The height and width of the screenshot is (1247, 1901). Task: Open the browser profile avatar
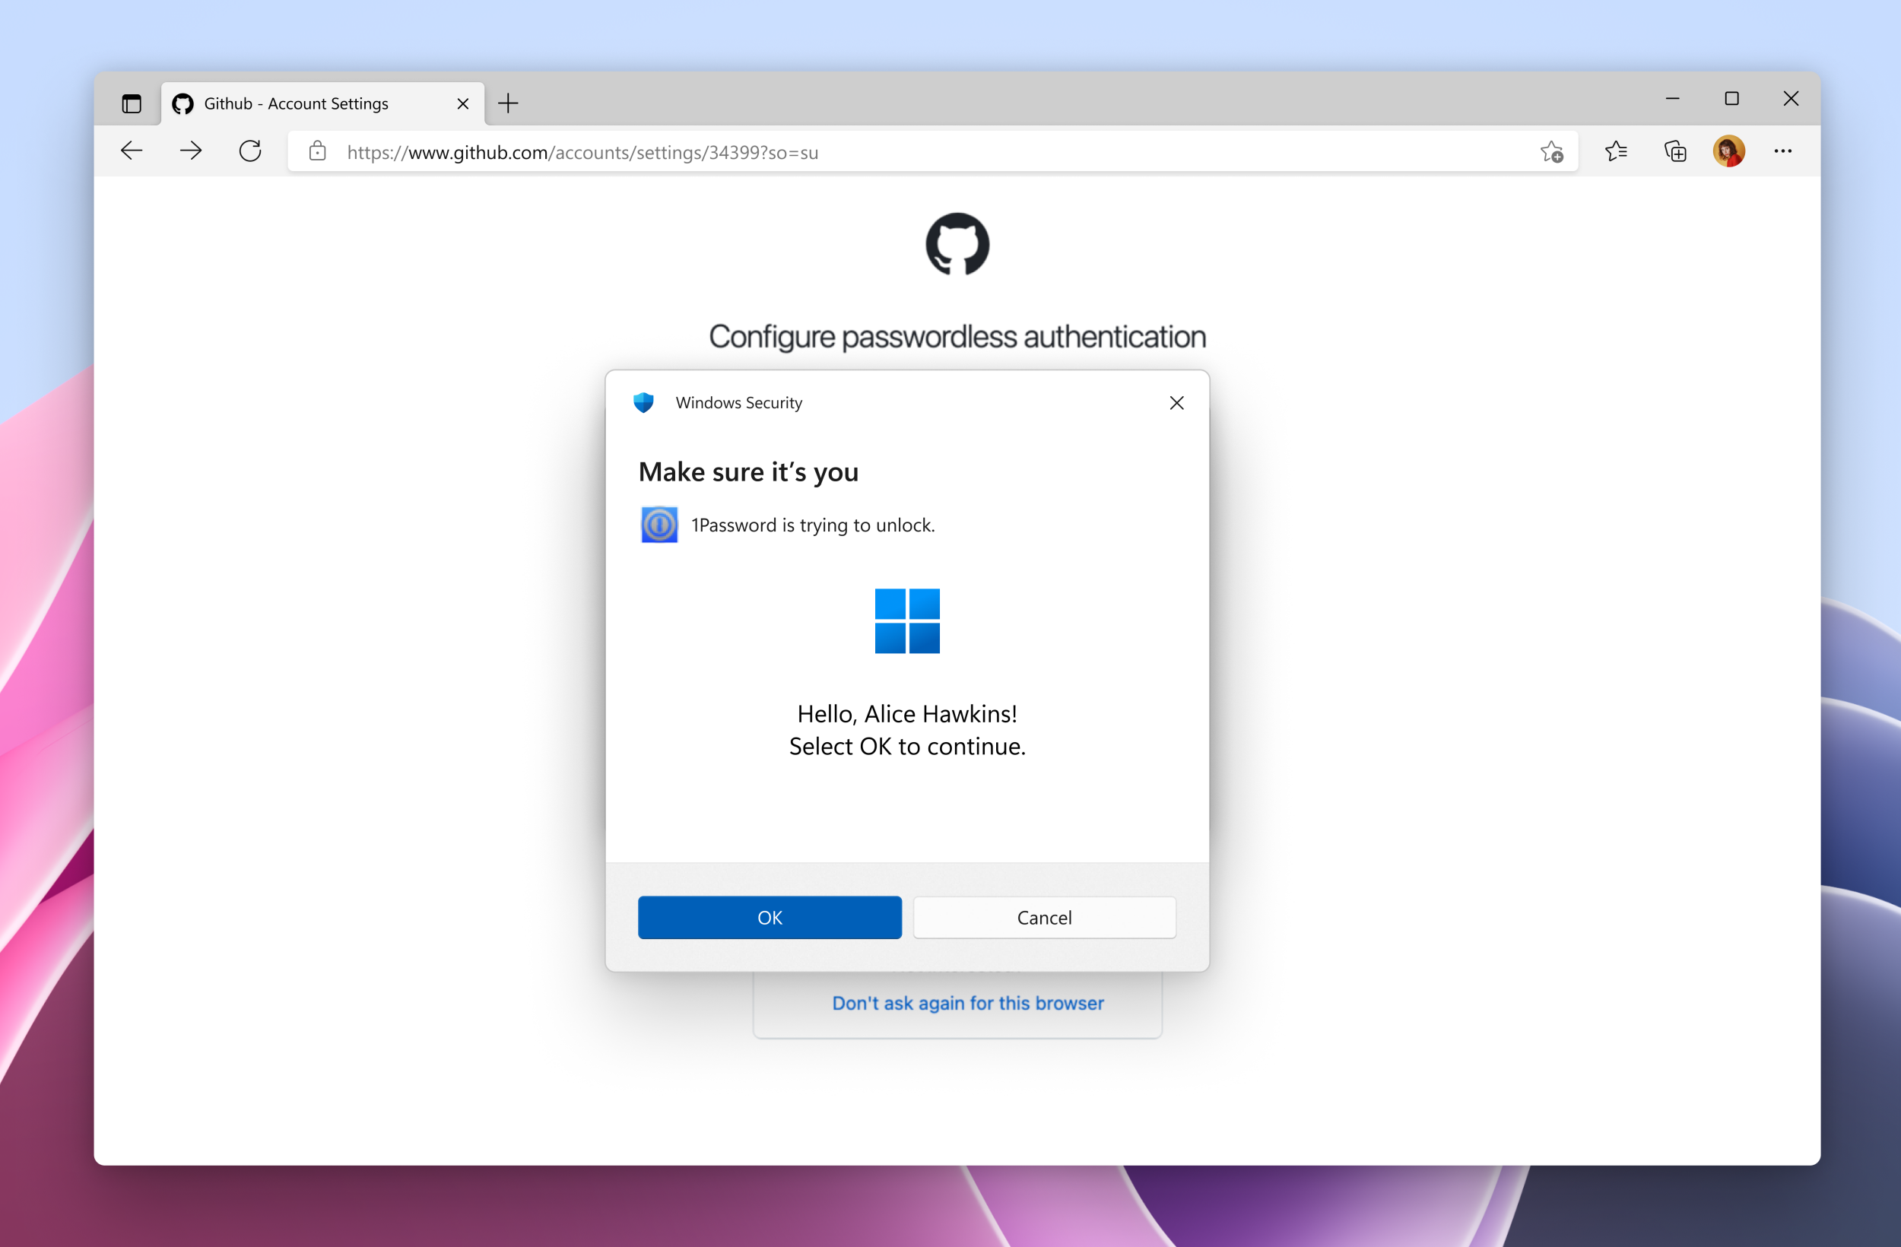pos(1729,151)
